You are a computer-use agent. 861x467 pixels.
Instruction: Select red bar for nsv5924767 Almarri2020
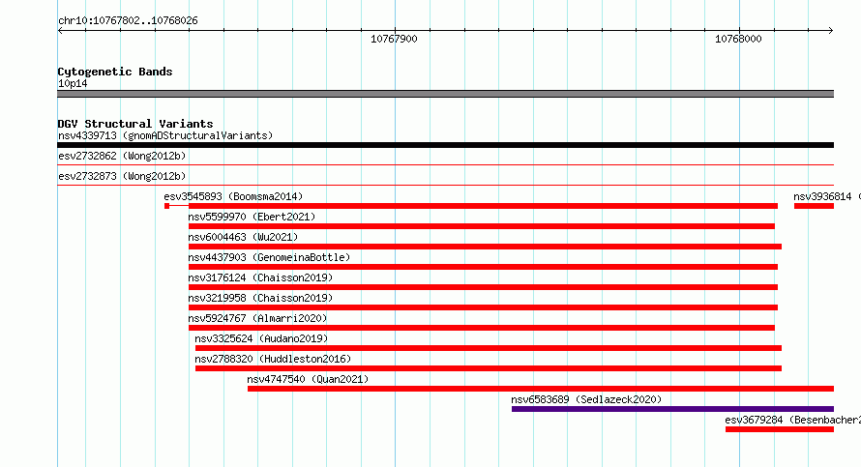tap(482, 328)
